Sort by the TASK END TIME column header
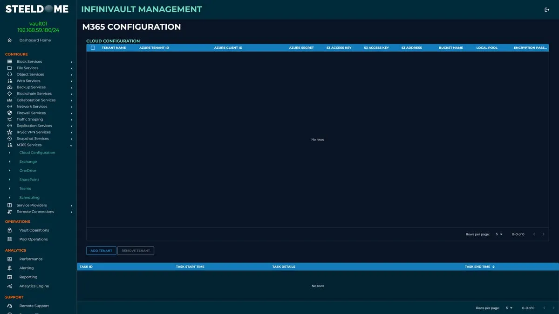The height and width of the screenshot is (314, 559). 478,267
